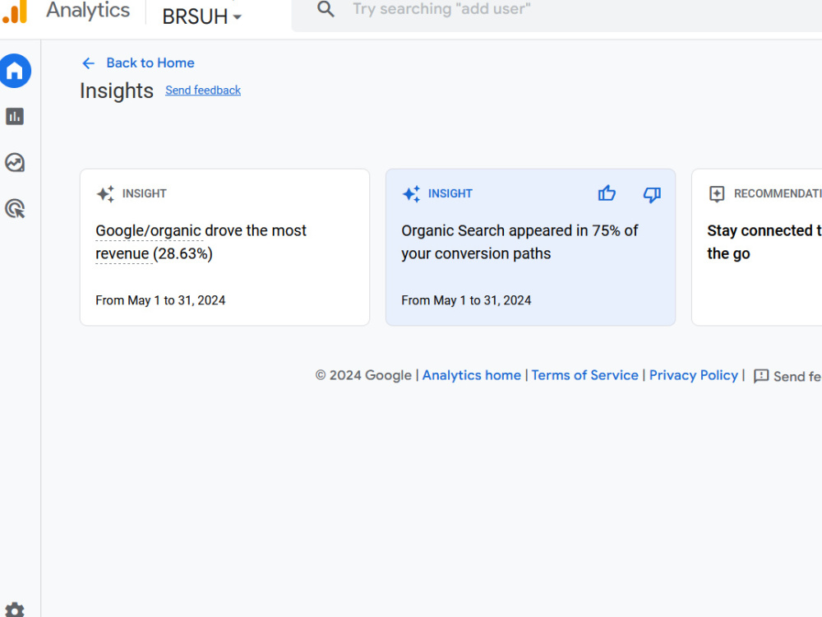Viewport: 822px width, 617px height.
Task: Click the back arrow beside Back to Home
Action: 88,63
